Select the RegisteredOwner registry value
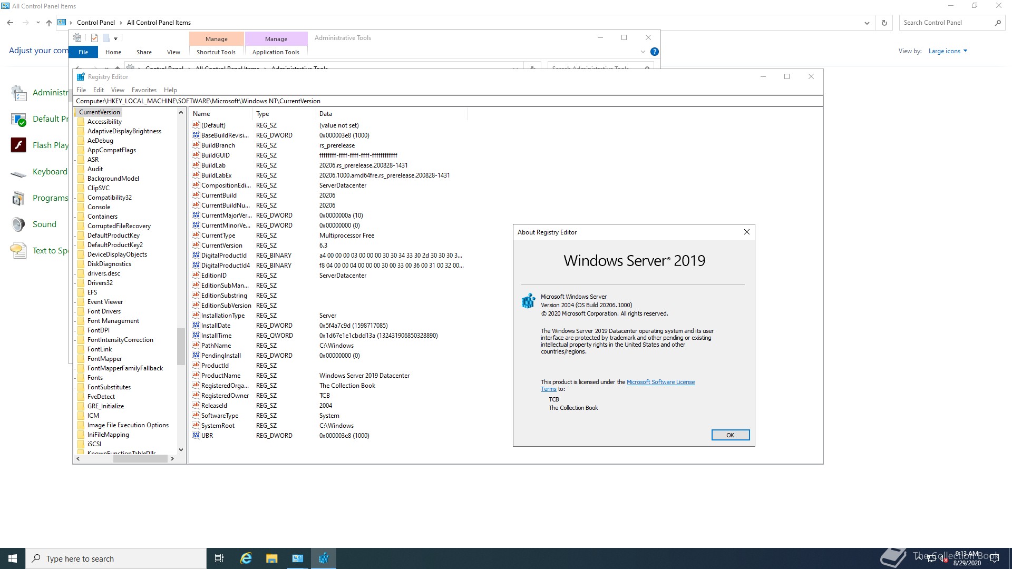This screenshot has height=569, width=1012. [x=225, y=396]
